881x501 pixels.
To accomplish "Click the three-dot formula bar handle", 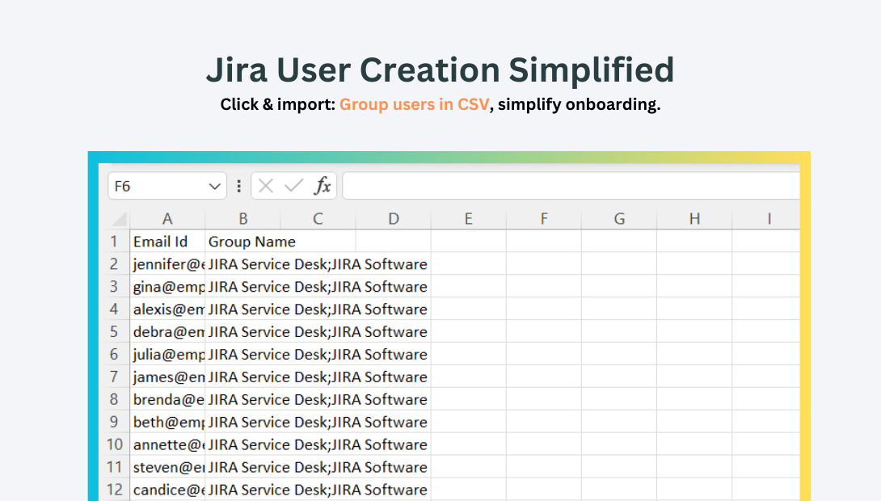I will 238,186.
